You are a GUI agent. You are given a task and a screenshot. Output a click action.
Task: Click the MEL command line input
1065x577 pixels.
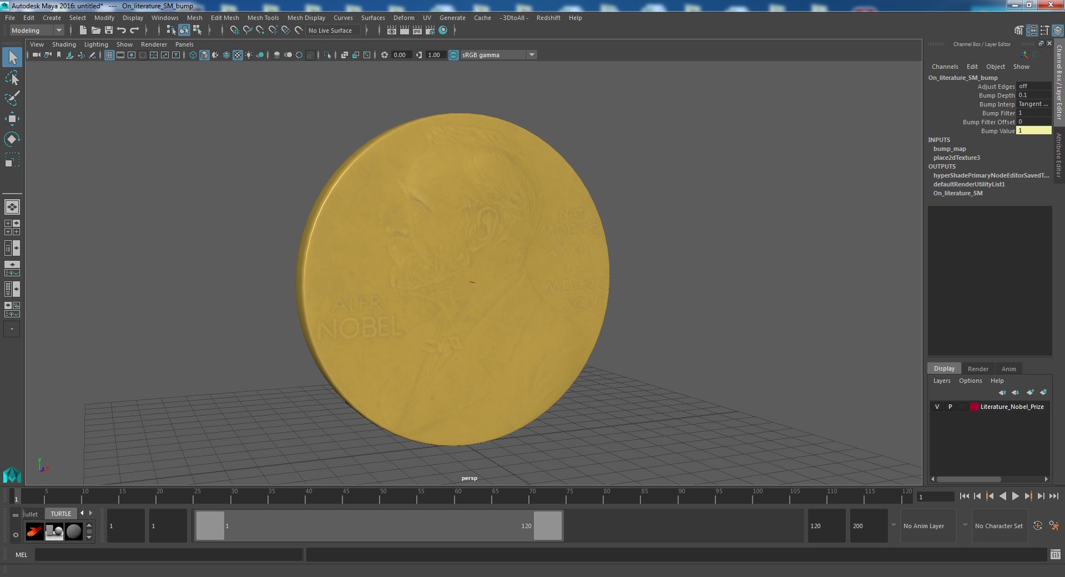(x=169, y=555)
